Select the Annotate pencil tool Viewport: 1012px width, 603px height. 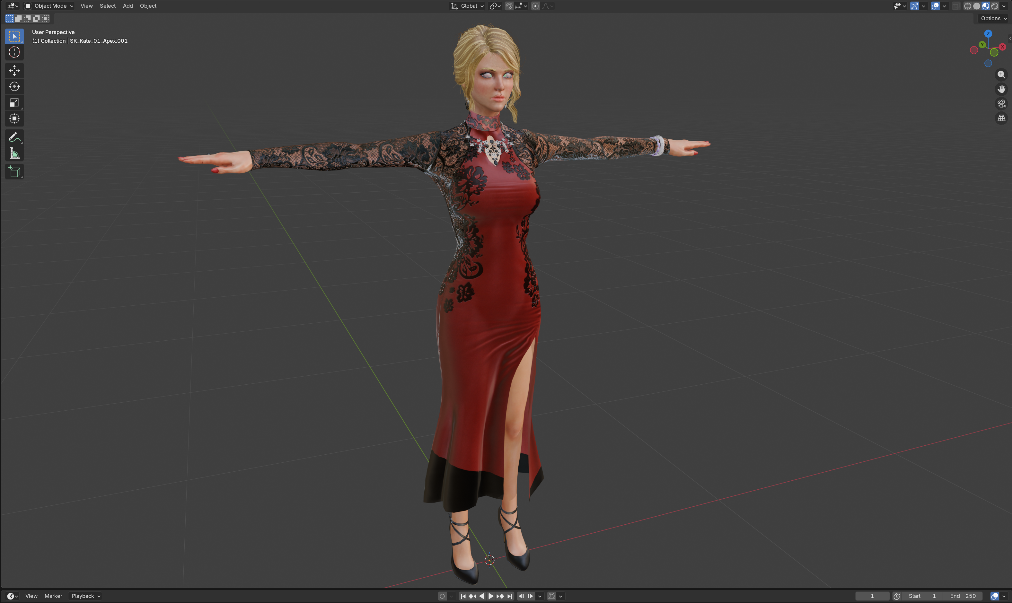coord(14,137)
